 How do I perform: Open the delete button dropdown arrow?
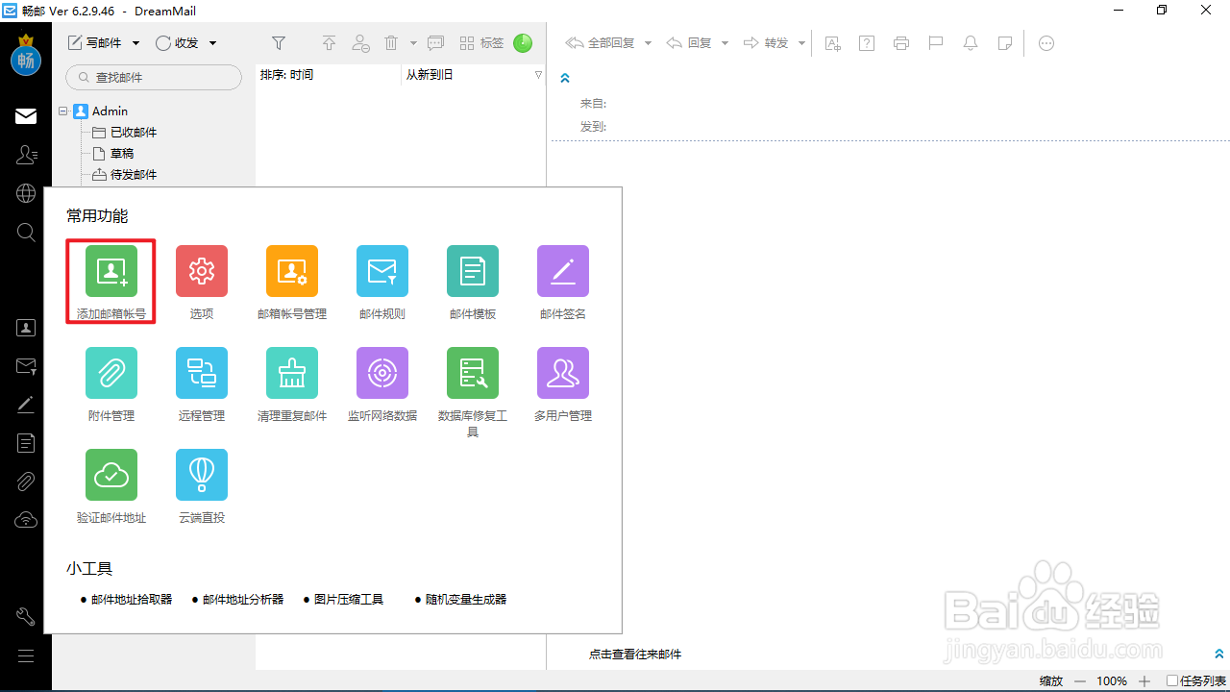pyautogui.click(x=413, y=43)
